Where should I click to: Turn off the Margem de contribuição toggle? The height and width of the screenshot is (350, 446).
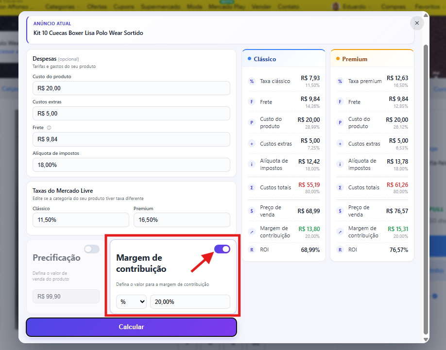click(x=222, y=249)
